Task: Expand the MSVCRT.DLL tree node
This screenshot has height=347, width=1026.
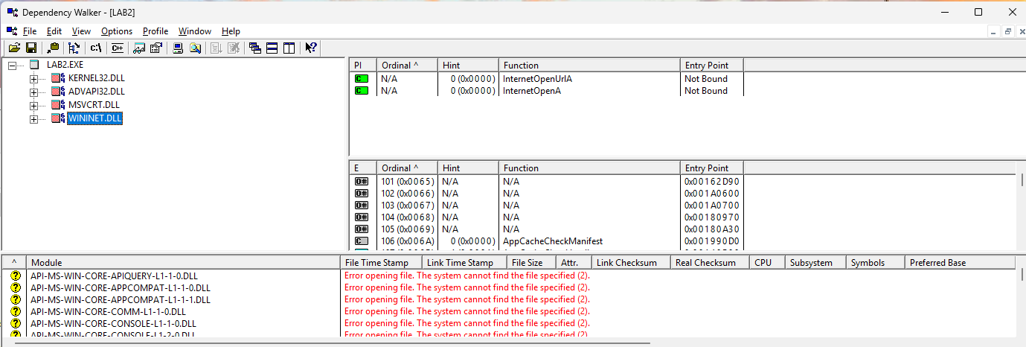Action: point(33,106)
